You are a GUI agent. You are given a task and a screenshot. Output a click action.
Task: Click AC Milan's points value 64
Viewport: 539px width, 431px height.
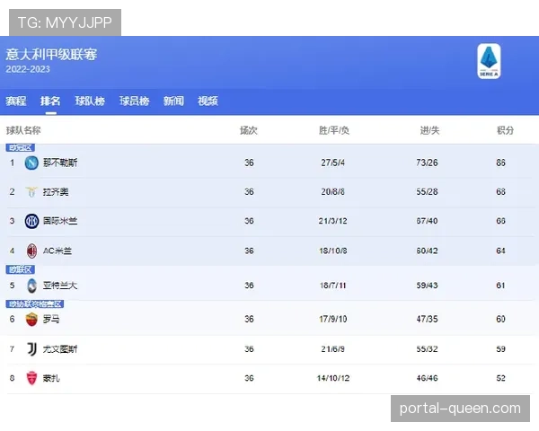click(501, 251)
